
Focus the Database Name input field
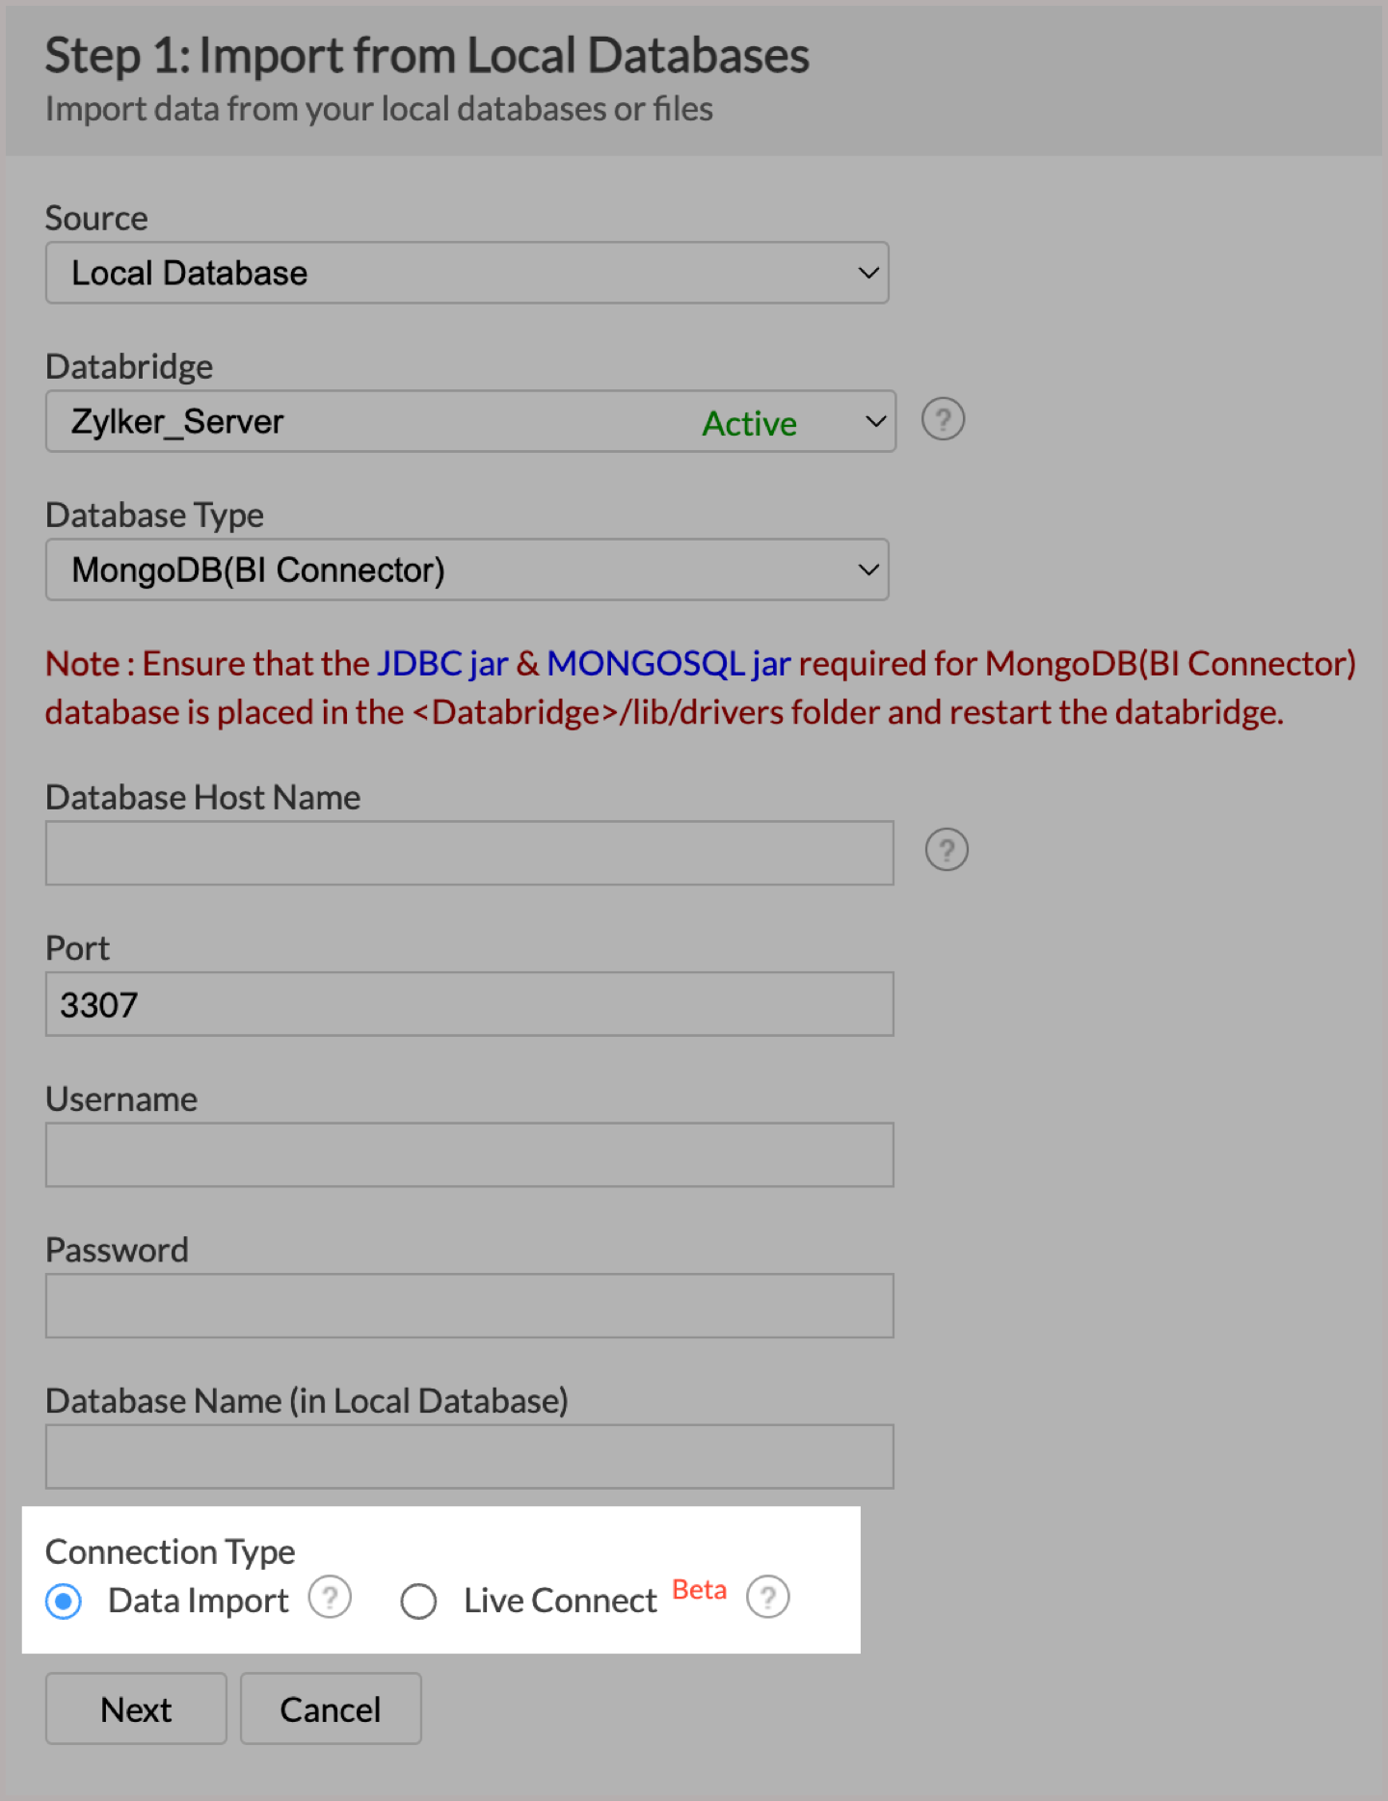469,1456
